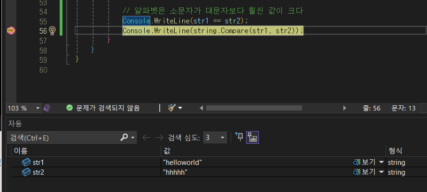Open the dropdown arrow beside the broom icon
The height and width of the screenshot is (192, 427).
180,108
